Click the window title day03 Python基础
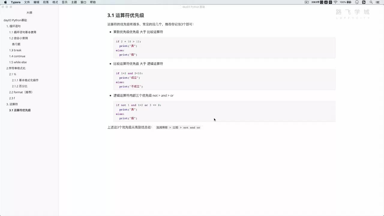 pyautogui.click(x=193, y=7)
